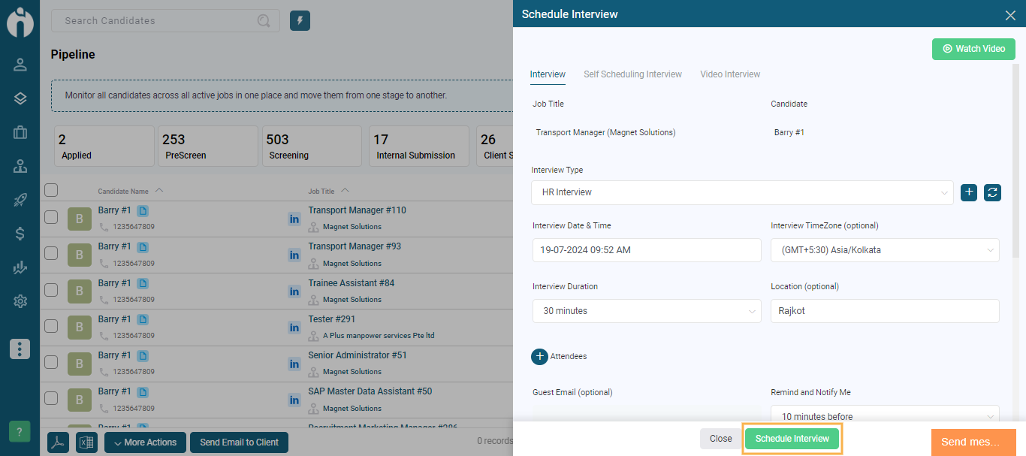Click A Plus manpower services Pte ltd text
The height and width of the screenshot is (456, 1026).
(379, 336)
